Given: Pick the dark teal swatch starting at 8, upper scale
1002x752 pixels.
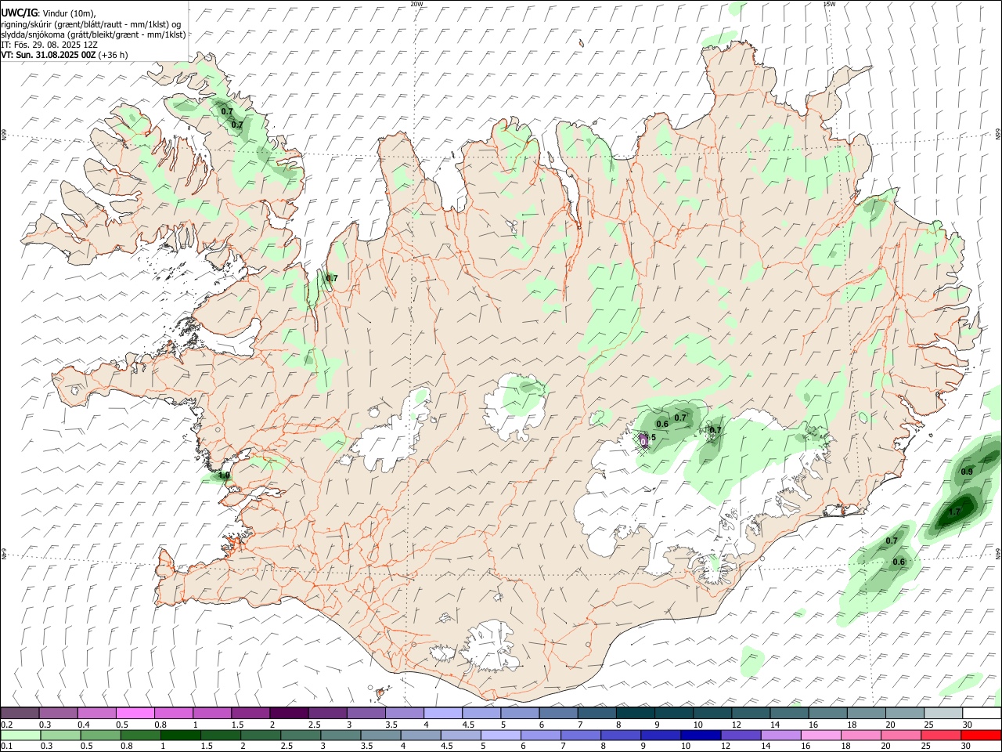Looking at the screenshot, I should [636, 713].
